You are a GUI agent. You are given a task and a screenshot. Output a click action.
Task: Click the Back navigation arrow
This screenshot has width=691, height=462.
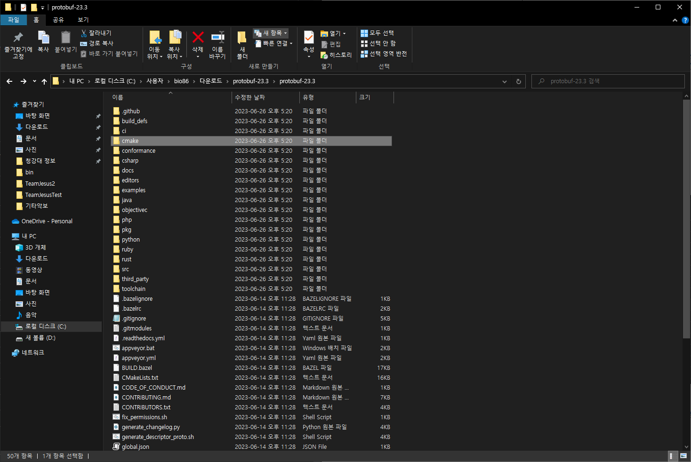point(9,81)
